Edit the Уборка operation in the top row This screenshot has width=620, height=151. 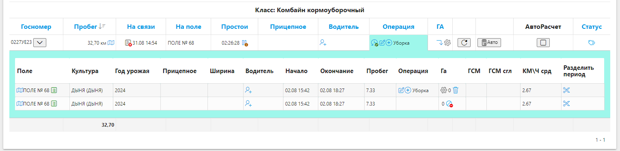tap(382, 43)
